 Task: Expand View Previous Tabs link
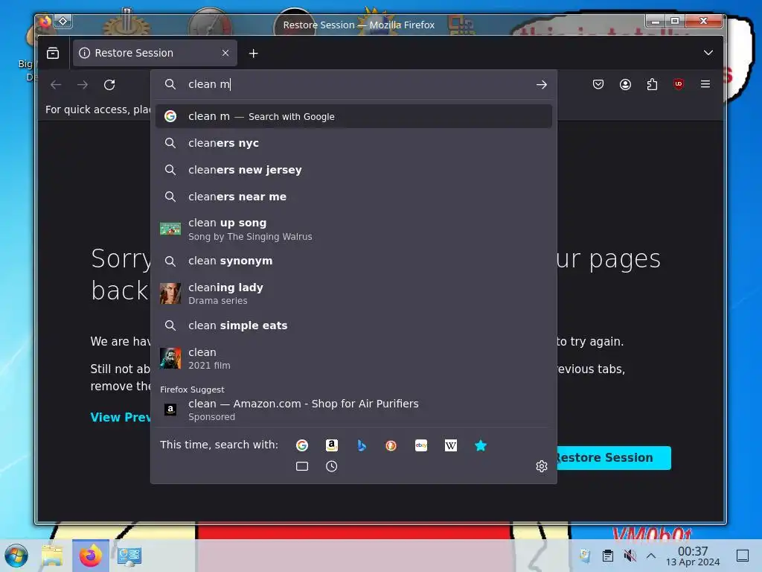[x=121, y=417]
